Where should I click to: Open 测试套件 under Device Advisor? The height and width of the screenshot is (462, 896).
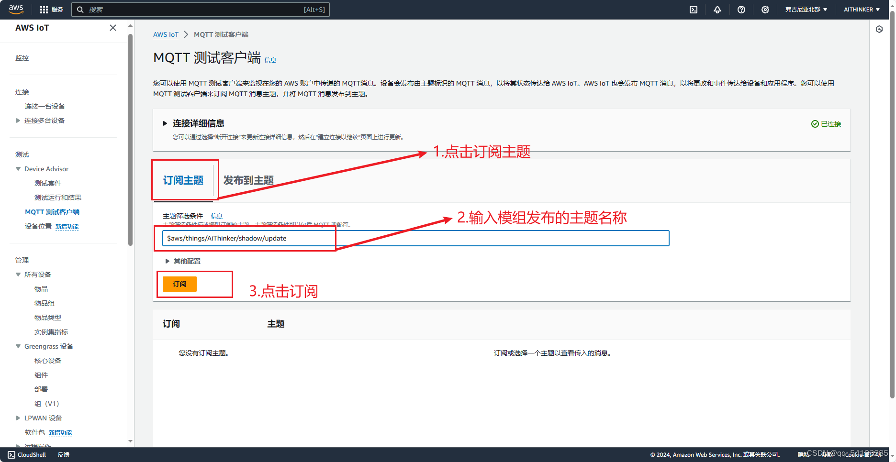(x=48, y=183)
